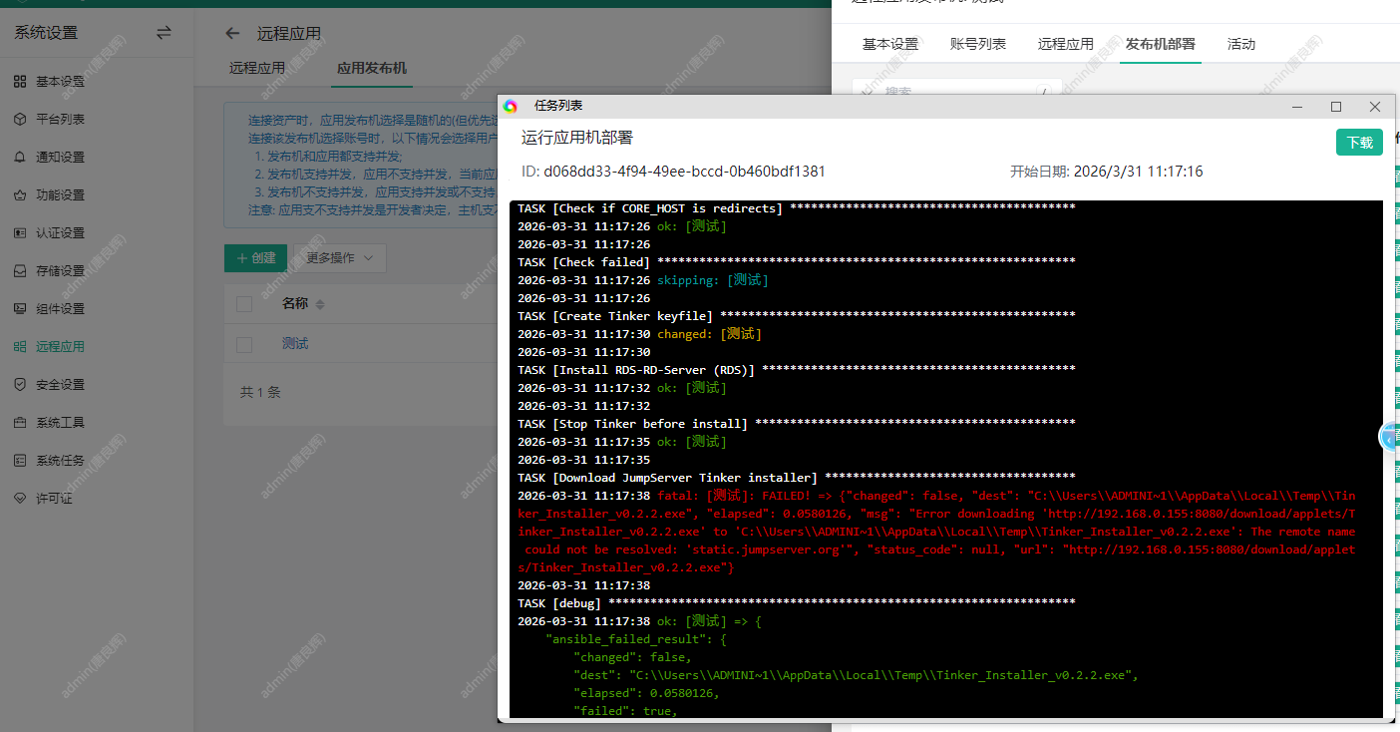1400x732 pixels.
Task: Click the back arrow beside 远程应用
Action: (x=232, y=34)
